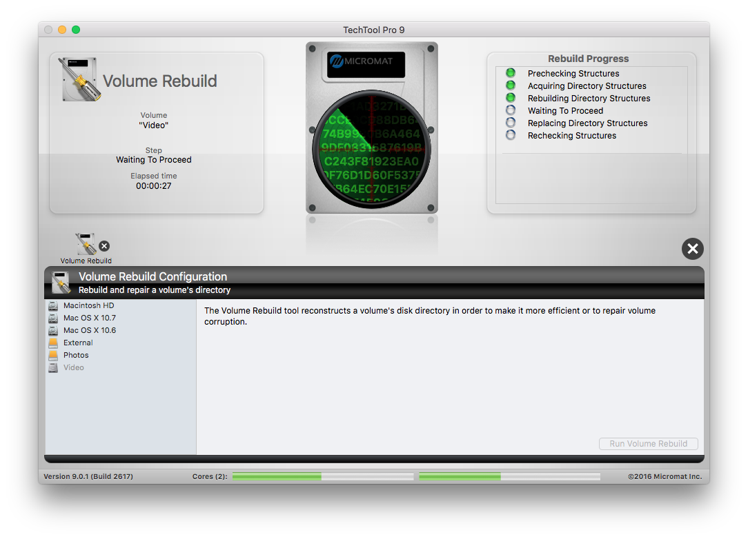This screenshot has width=748, height=539.
Task: Click the Rebuilding Directory Structures label
Action: [589, 98]
